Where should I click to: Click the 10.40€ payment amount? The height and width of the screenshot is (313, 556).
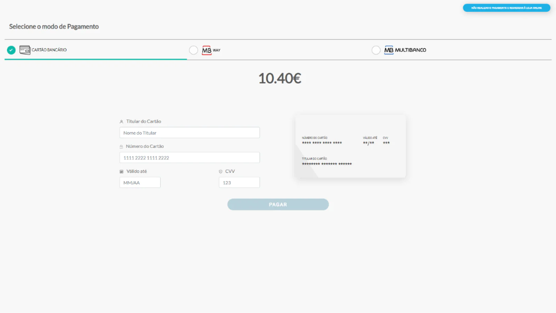click(280, 79)
